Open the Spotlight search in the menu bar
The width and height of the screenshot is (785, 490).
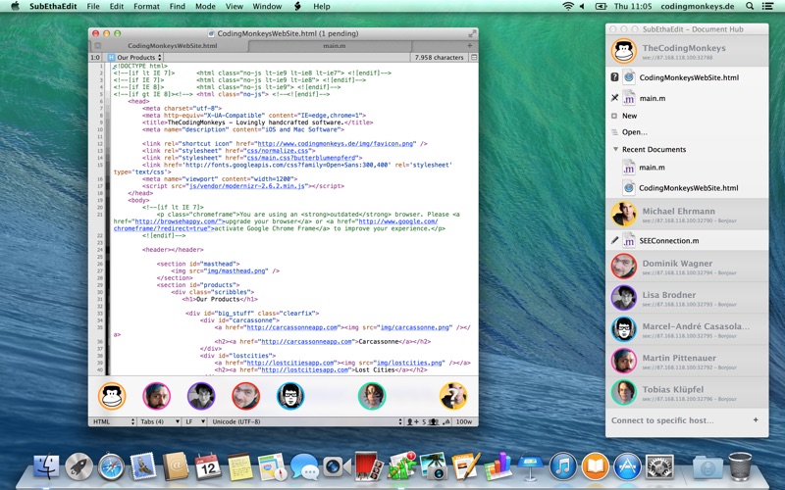(750, 6)
